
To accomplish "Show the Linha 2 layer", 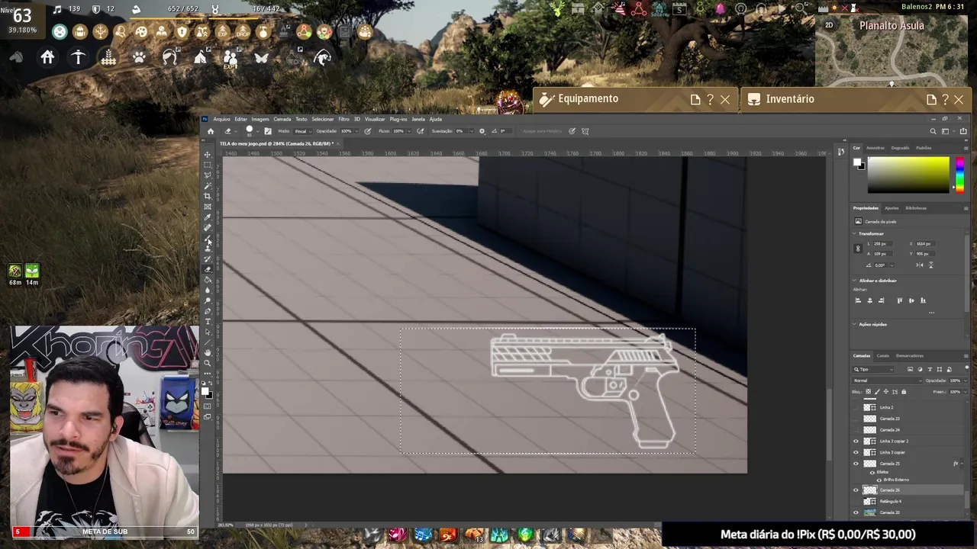I will (856, 407).
